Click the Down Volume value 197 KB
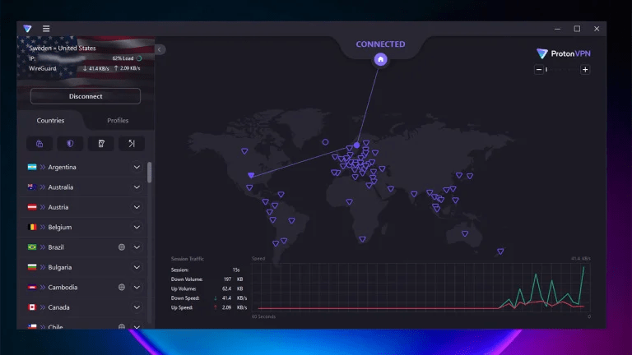The width and height of the screenshot is (632, 355). pyautogui.click(x=234, y=279)
